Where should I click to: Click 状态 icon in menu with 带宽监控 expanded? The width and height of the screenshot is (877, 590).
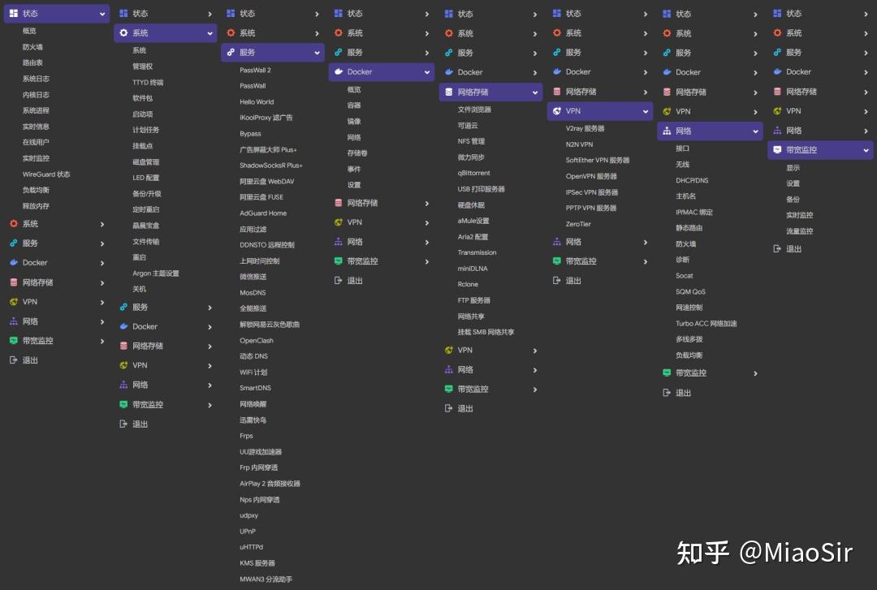(x=777, y=14)
